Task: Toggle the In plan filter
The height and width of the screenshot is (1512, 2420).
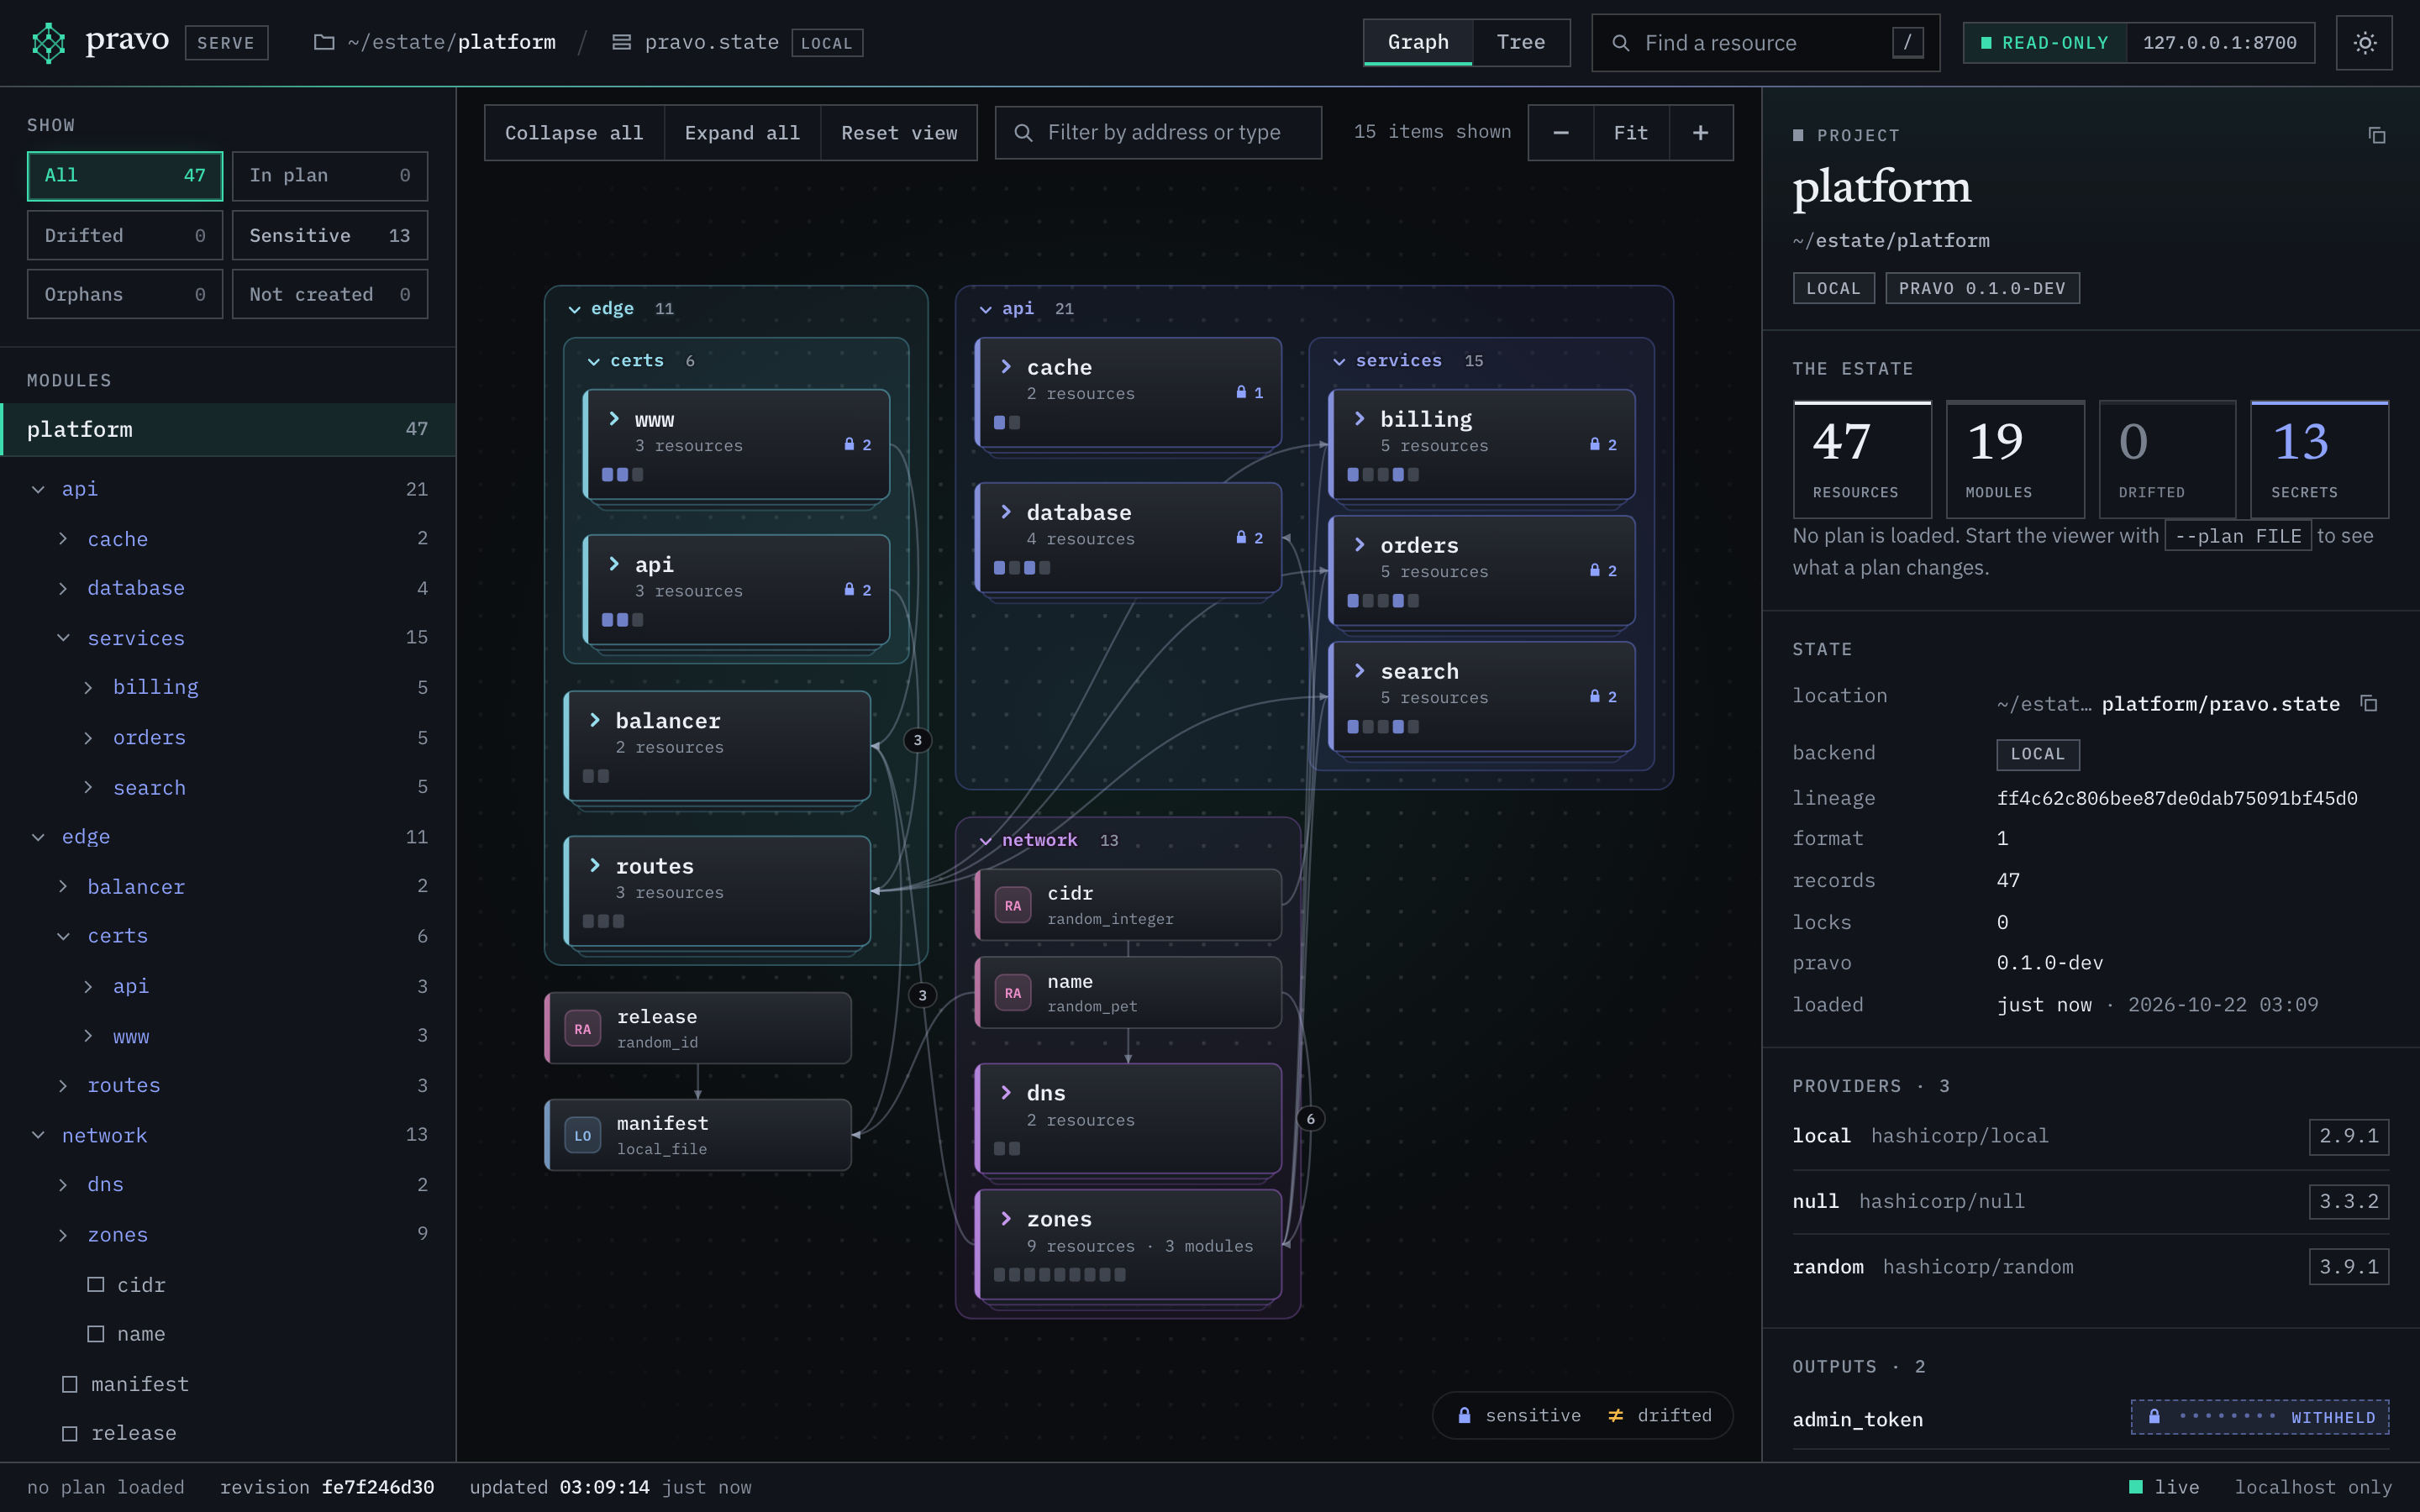Action: click(x=330, y=176)
